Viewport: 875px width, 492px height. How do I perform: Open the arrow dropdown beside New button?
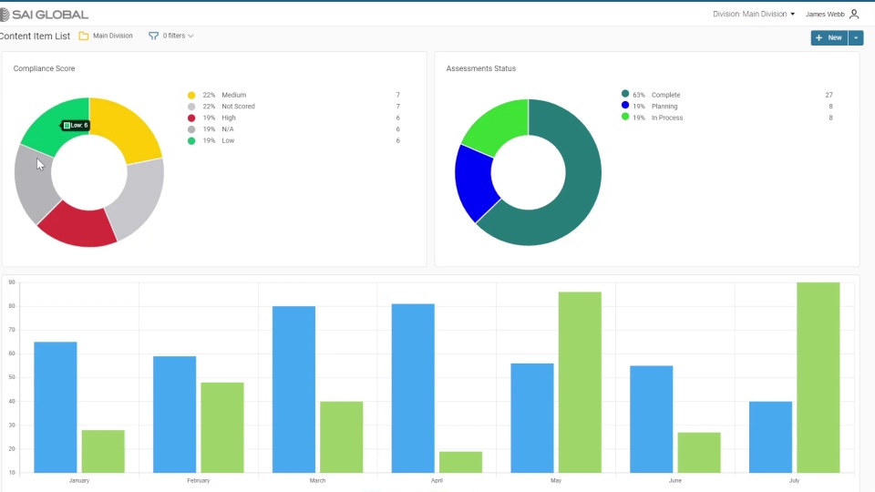point(856,38)
